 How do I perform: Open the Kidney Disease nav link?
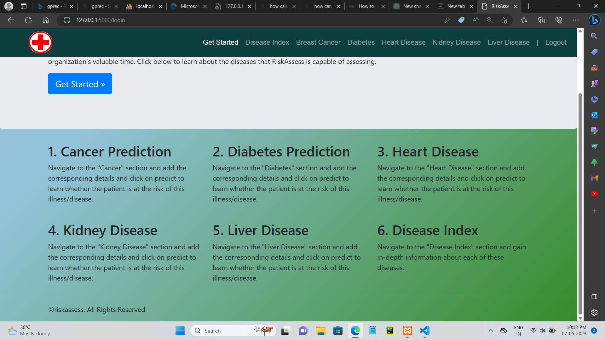[x=457, y=42]
